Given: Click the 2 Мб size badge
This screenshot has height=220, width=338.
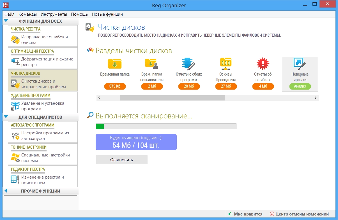Looking at the screenshot, I should pos(152,86).
